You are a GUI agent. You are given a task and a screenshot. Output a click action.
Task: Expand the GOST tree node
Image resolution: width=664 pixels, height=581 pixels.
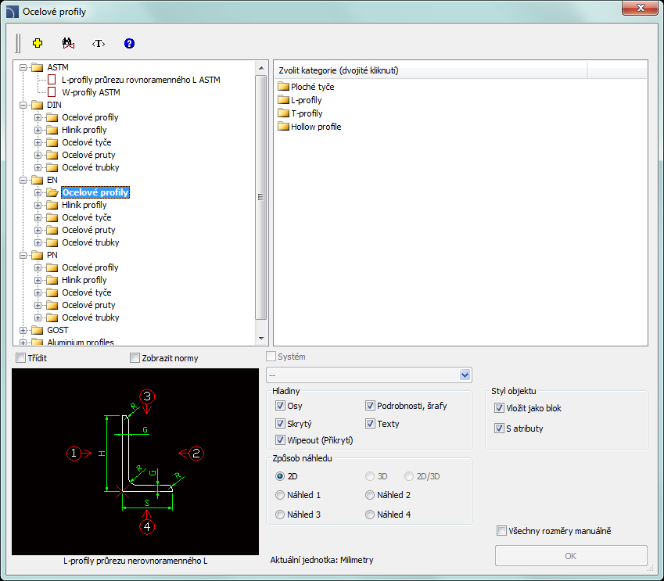pos(23,330)
